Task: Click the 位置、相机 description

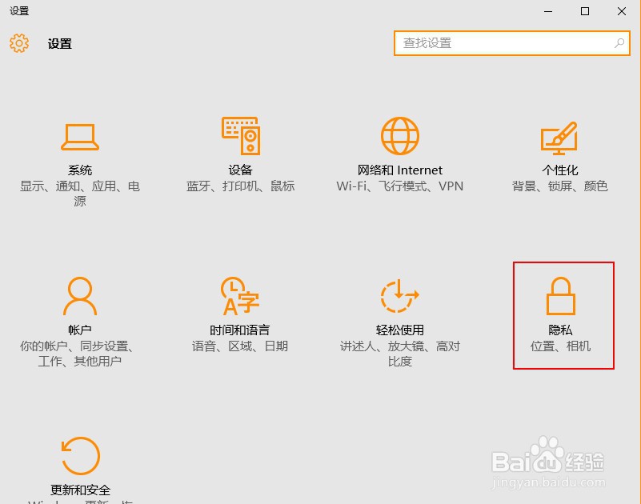Action: (560, 346)
